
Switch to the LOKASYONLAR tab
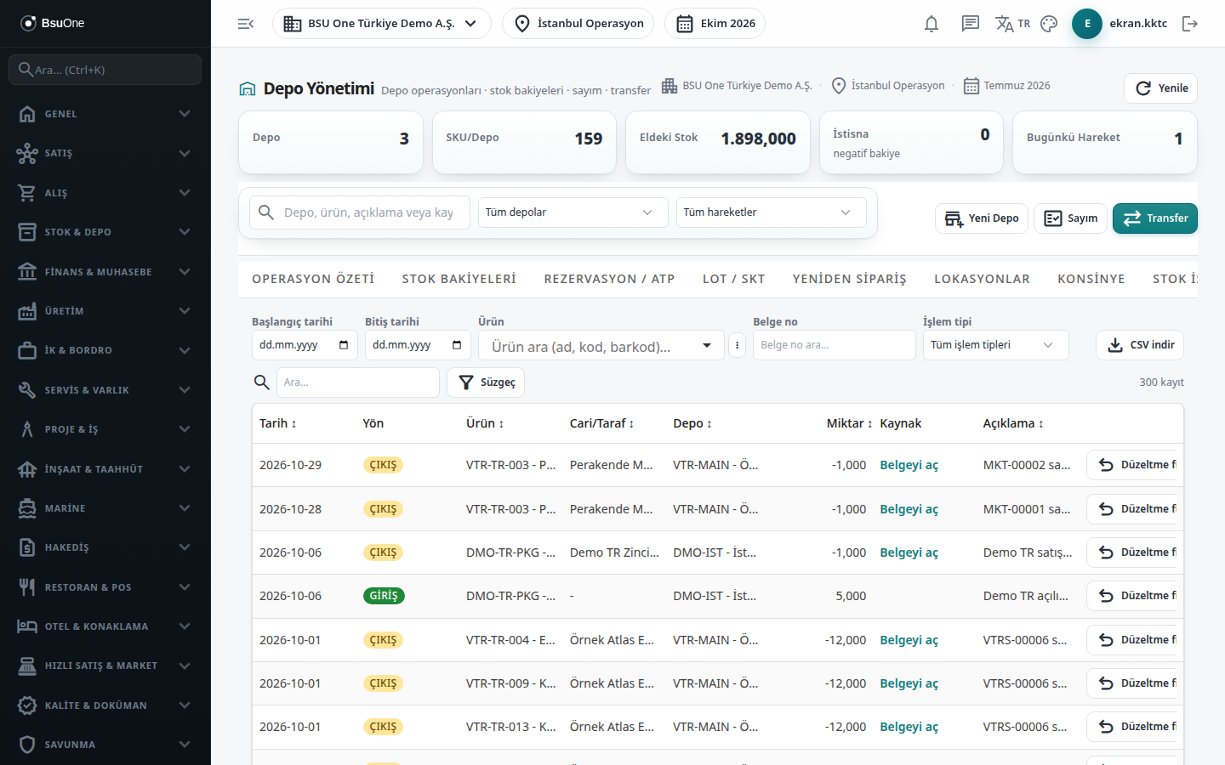tap(982, 279)
